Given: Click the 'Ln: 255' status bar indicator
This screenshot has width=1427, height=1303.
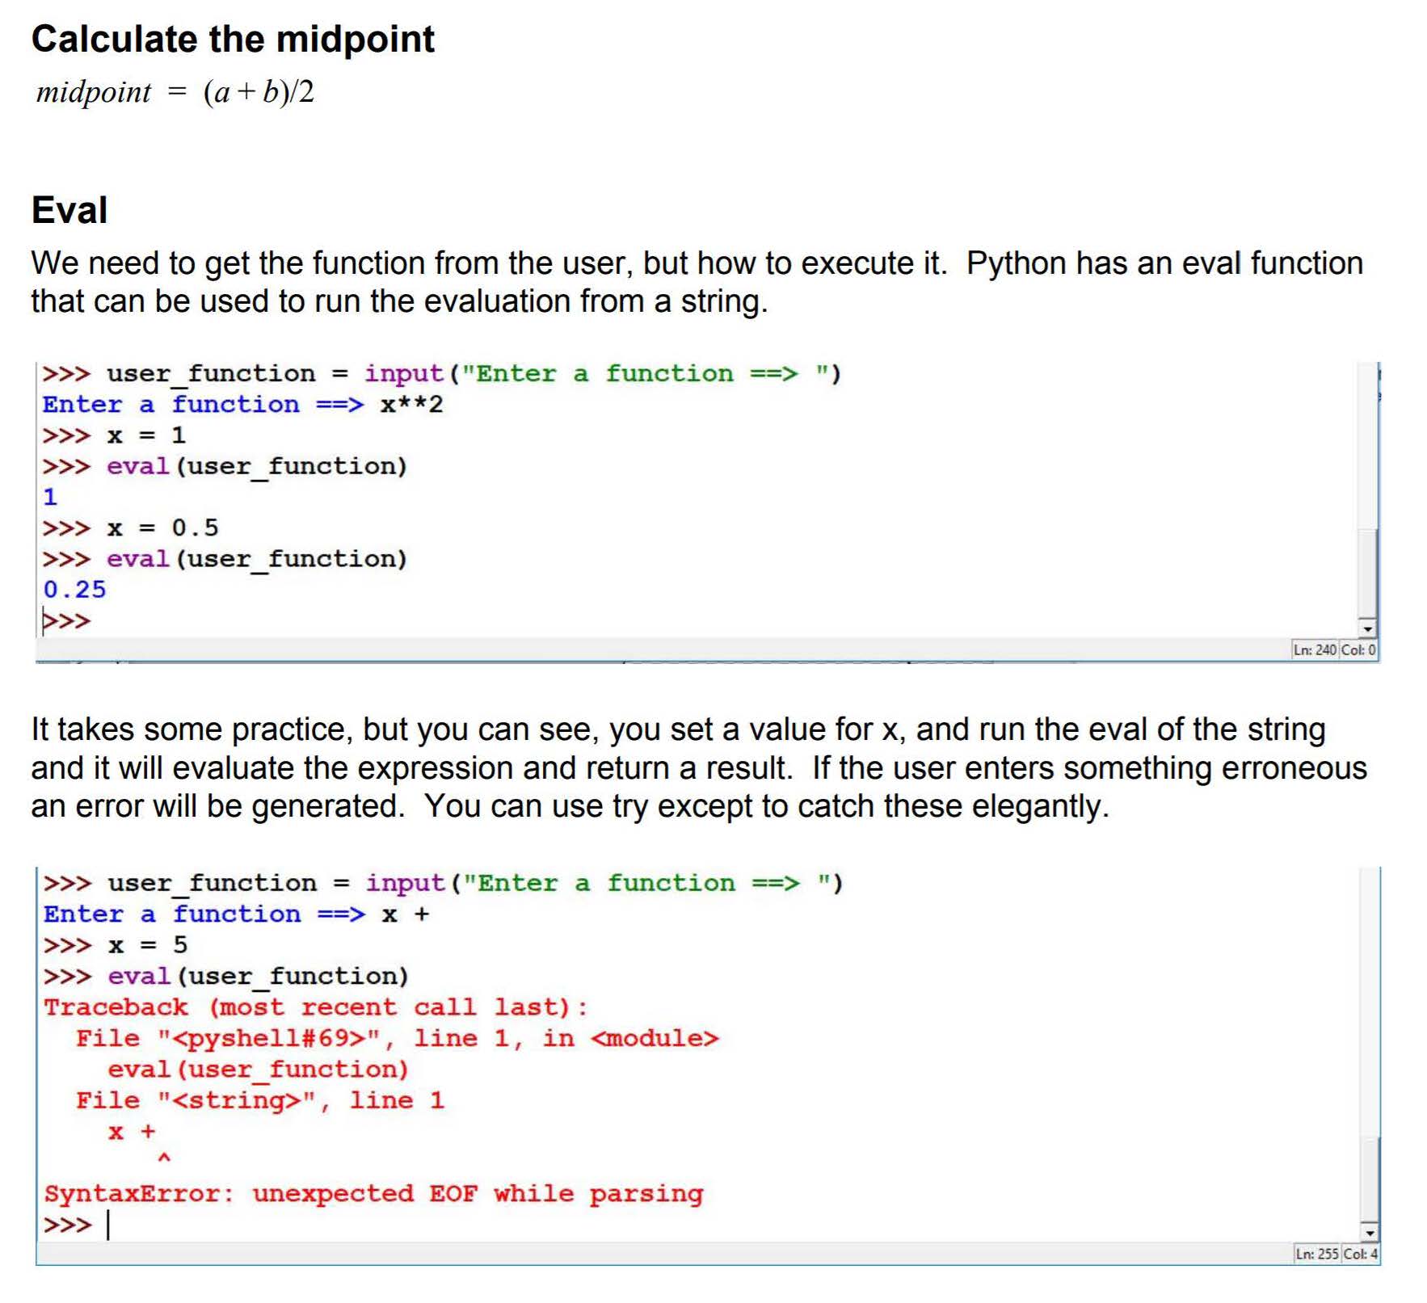Looking at the screenshot, I should 1317,1254.
